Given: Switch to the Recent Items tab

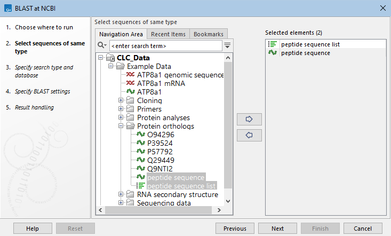Looking at the screenshot, I should pos(168,34).
